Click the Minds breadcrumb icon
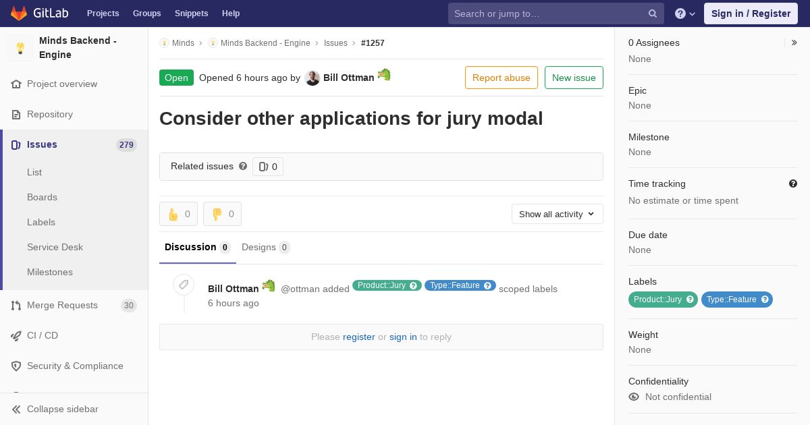This screenshot has height=425, width=810. tap(164, 43)
